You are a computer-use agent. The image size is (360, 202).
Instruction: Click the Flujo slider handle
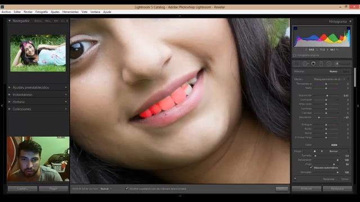[334, 164]
